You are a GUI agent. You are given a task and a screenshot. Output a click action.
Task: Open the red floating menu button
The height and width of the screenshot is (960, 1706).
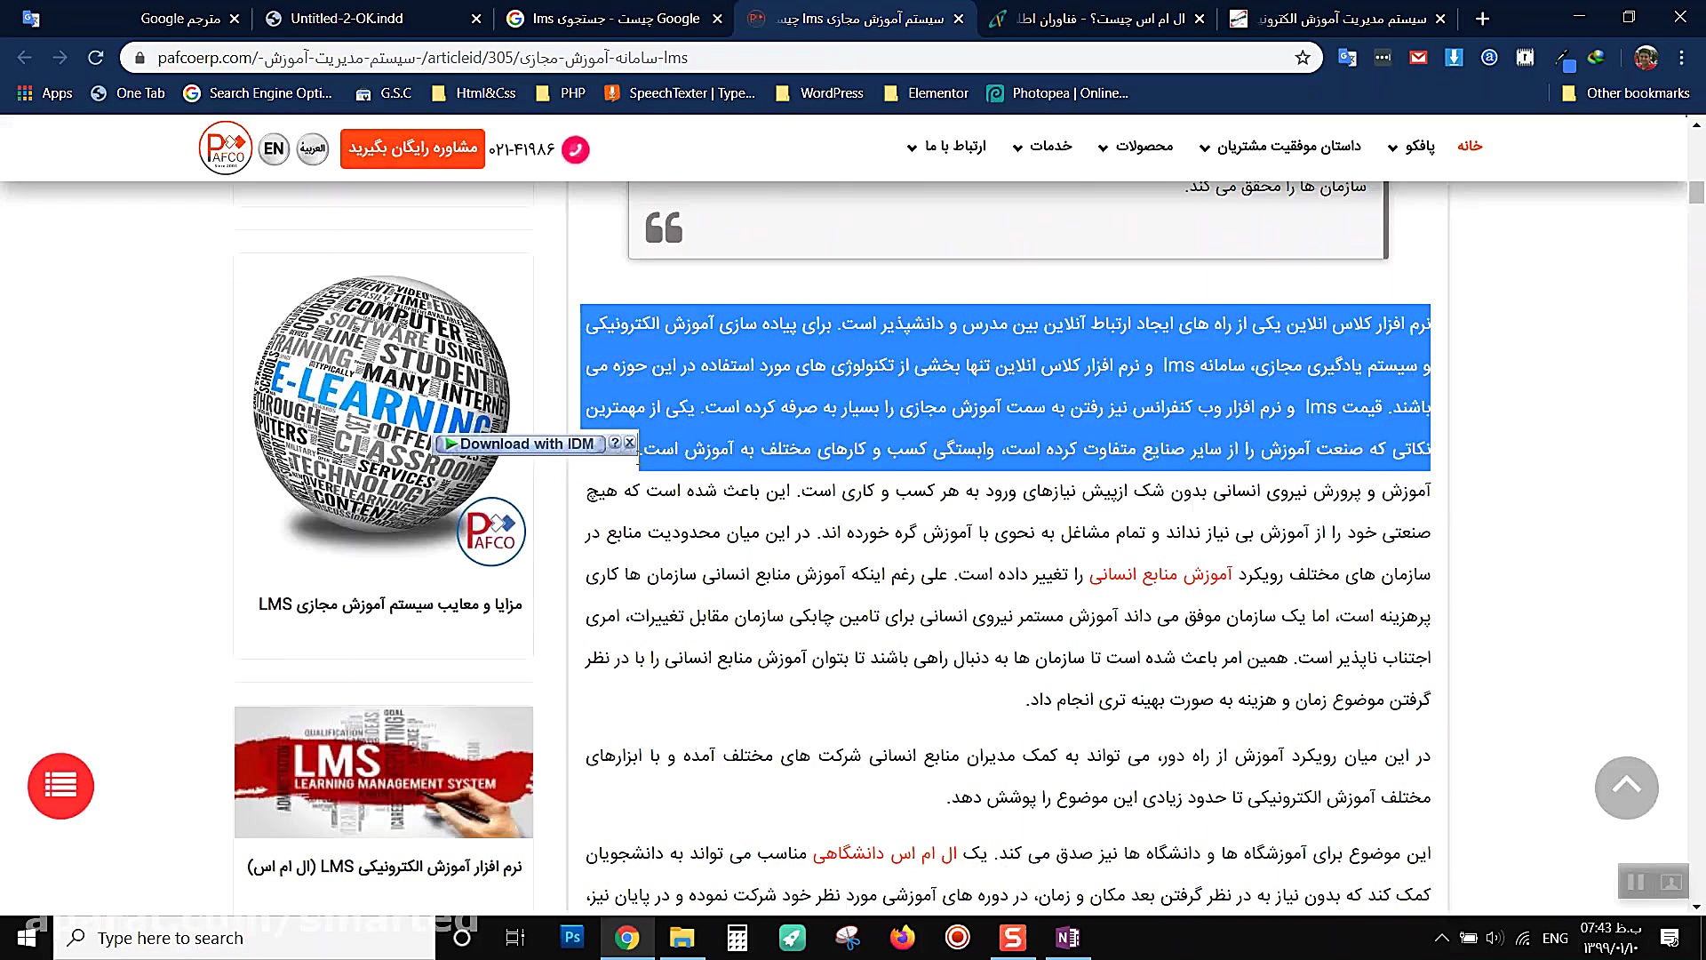(60, 786)
